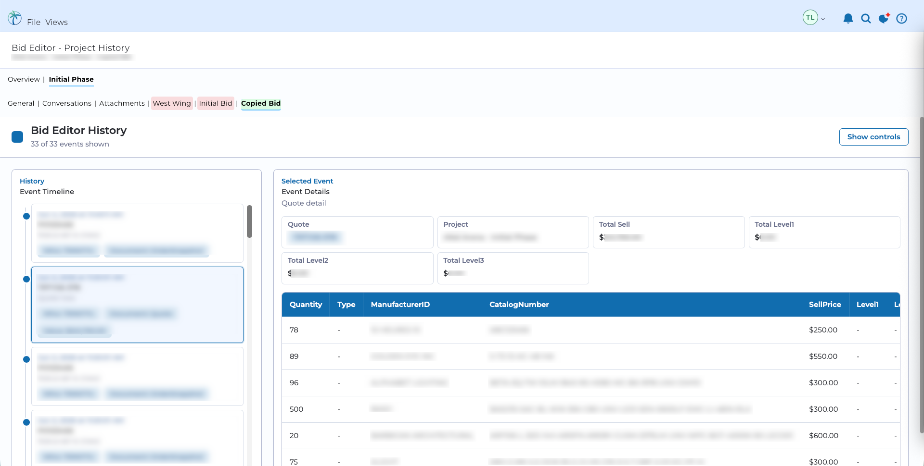Screen dimensions: 924x466
Task: Click the $600.00 sell price
Action: click(823, 436)
